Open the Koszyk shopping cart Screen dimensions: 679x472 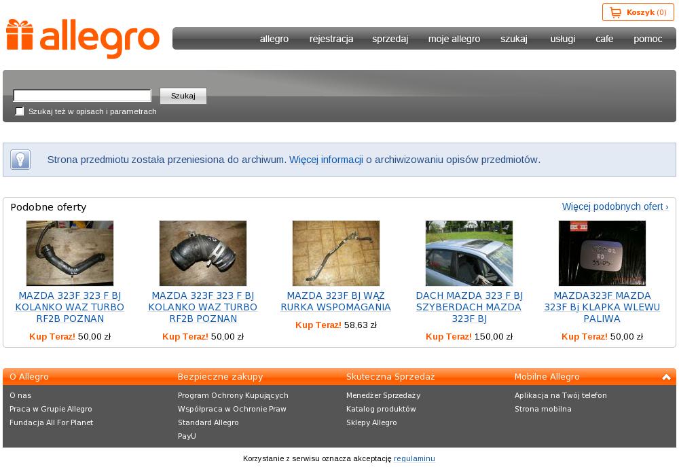tap(638, 12)
